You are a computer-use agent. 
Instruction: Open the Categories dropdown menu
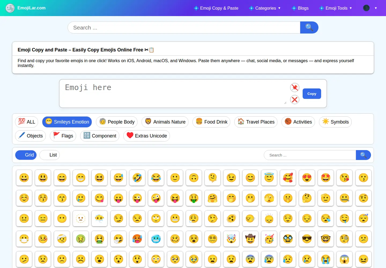point(265,8)
